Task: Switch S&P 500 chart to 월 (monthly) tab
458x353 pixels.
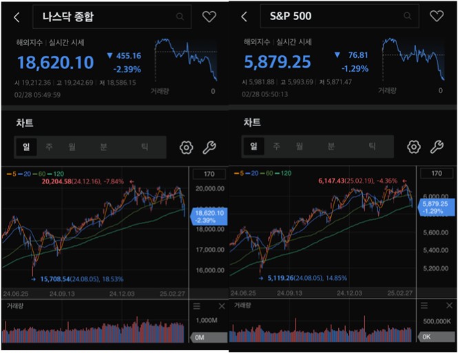Action: [300, 147]
